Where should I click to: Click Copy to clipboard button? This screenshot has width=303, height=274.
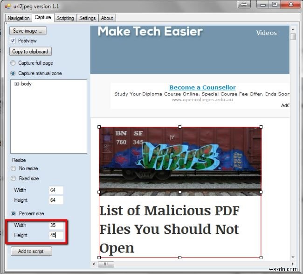pyautogui.click(x=30, y=51)
